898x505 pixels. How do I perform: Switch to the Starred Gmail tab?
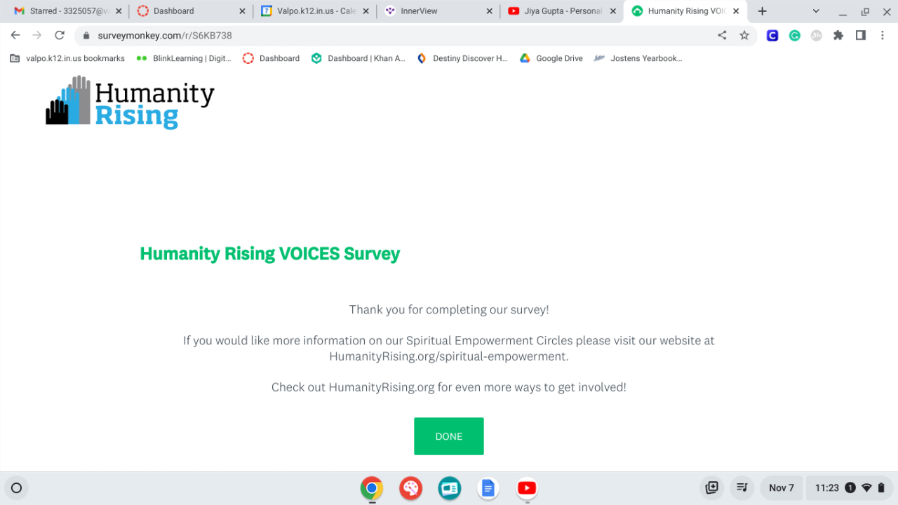(67, 11)
